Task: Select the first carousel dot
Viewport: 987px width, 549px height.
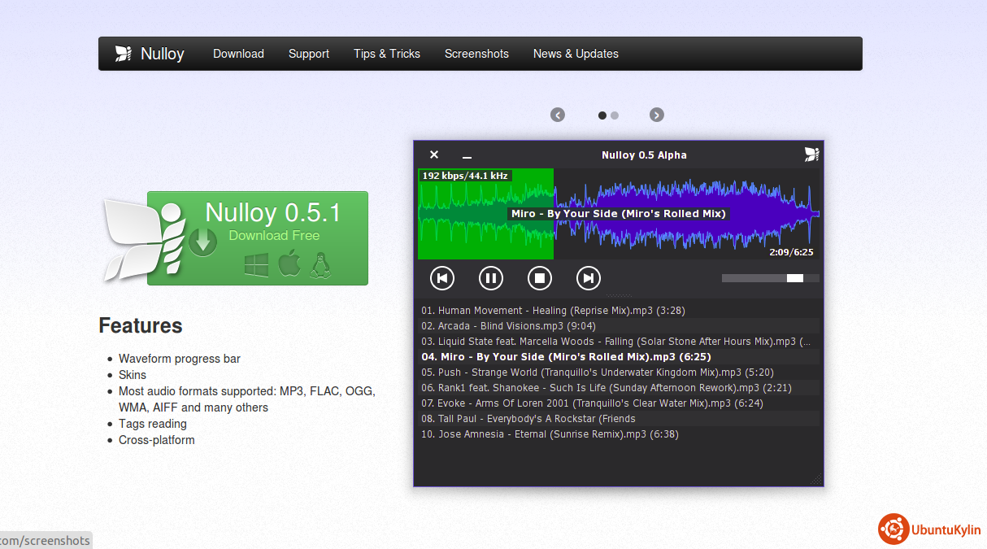Action: (x=602, y=115)
